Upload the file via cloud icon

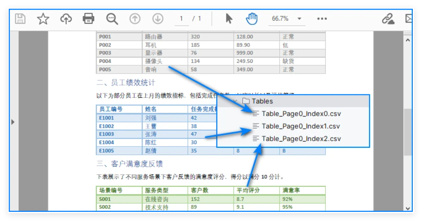click(x=66, y=19)
